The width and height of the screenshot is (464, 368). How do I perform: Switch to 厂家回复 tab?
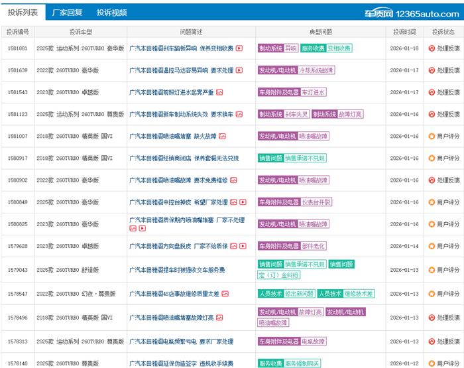pos(68,13)
